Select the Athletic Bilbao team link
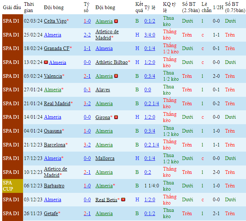 (x=111, y=62)
